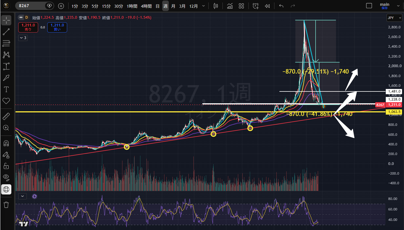Image resolution: width=404 pixels, height=230 pixels.
Task: Switch to the 15分 timeframe
Action: pyautogui.click(x=106, y=6)
